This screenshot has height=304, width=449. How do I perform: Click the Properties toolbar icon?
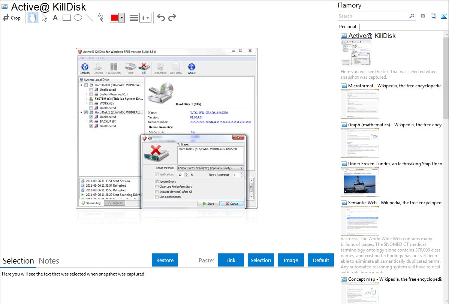[x=160, y=69]
